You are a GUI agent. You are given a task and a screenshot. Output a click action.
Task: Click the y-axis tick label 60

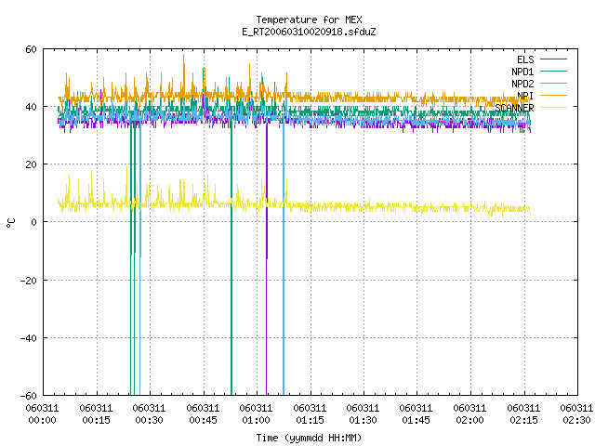(x=31, y=49)
